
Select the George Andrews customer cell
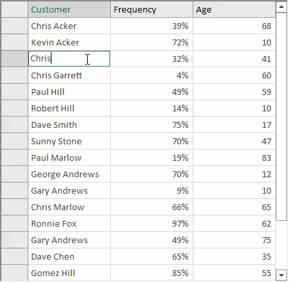(69, 174)
